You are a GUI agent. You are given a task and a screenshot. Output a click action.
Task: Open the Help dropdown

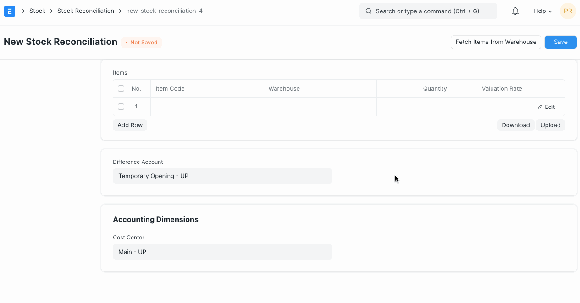pyautogui.click(x=542, y=11)
